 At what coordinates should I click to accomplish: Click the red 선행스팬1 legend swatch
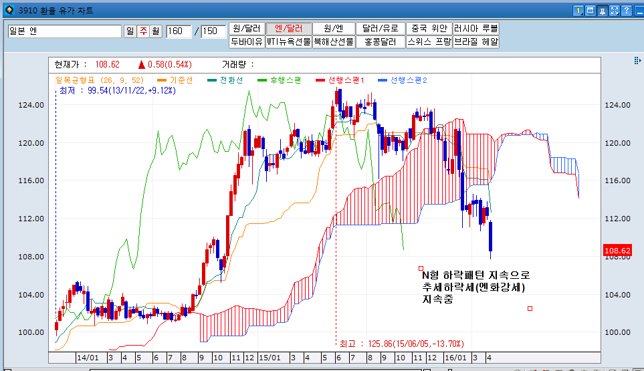(x=320, y=80)
